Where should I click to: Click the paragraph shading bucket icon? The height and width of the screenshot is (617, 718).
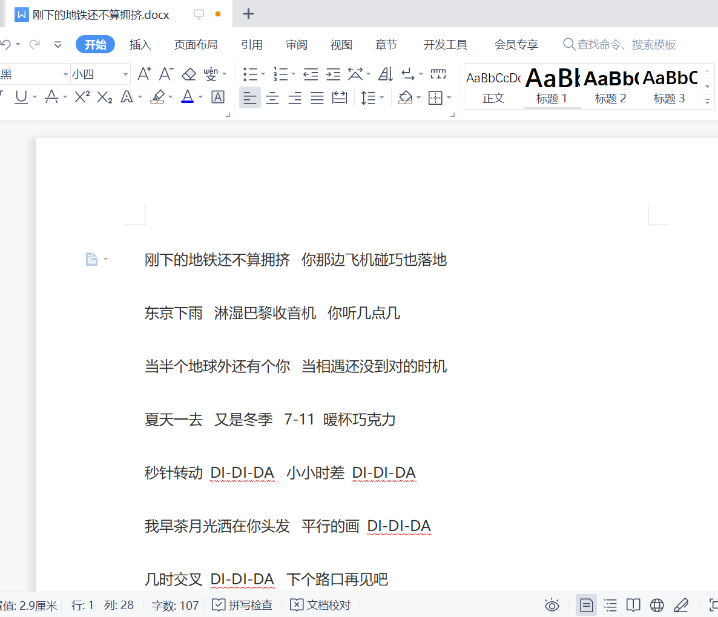(405, 97)
